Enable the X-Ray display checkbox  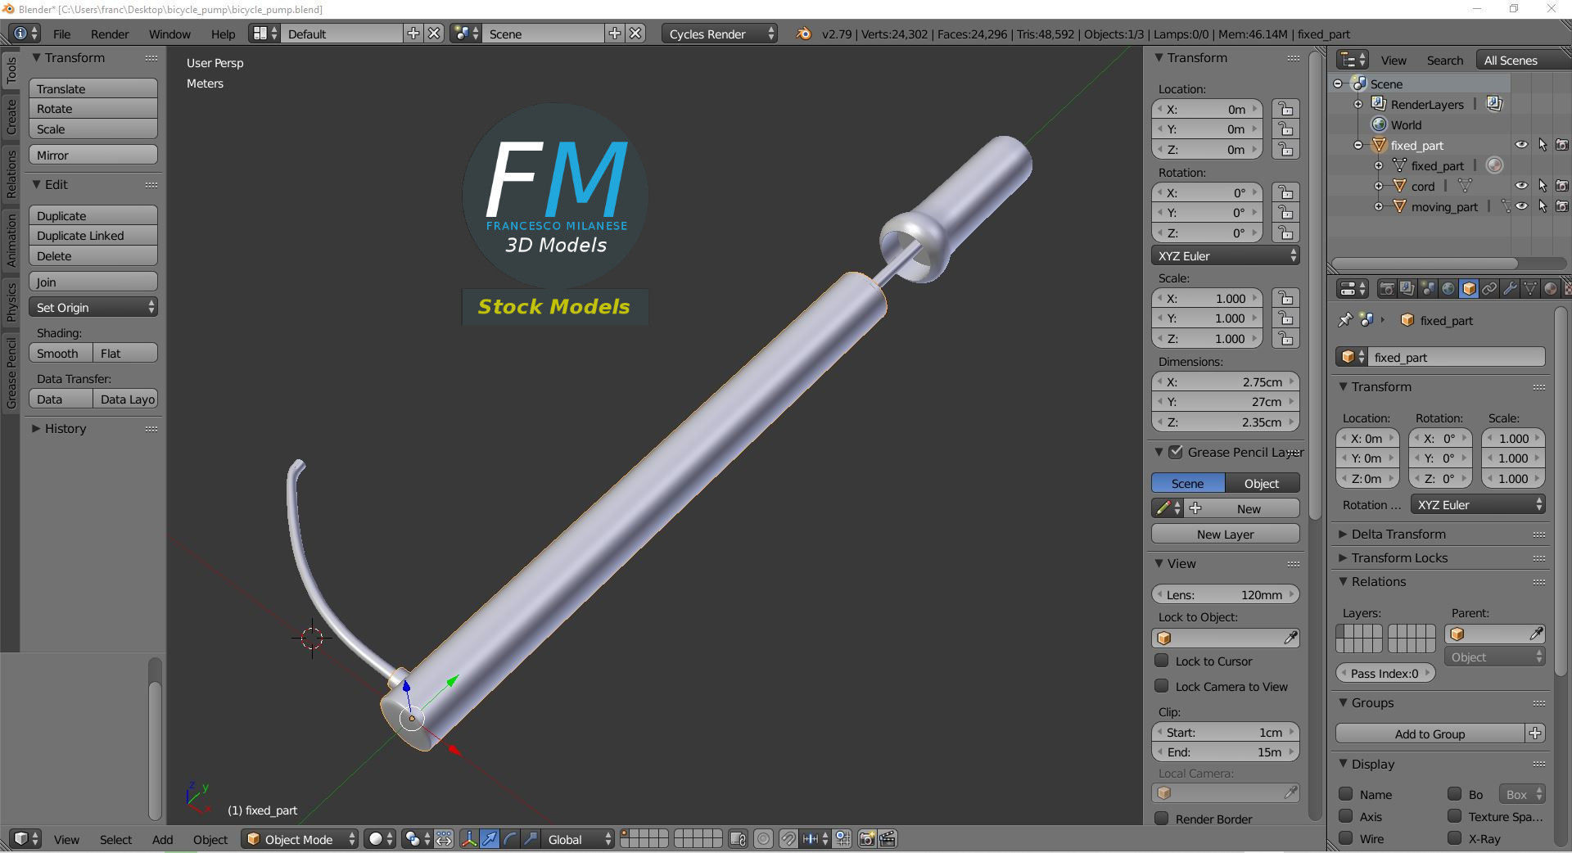coord(1454,838)
